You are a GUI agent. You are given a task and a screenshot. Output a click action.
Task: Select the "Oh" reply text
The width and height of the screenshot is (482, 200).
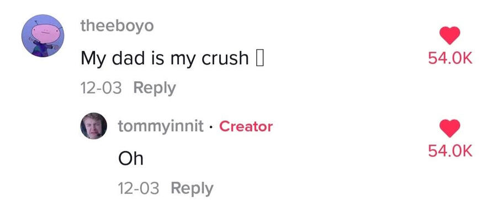tap(131, 159)
